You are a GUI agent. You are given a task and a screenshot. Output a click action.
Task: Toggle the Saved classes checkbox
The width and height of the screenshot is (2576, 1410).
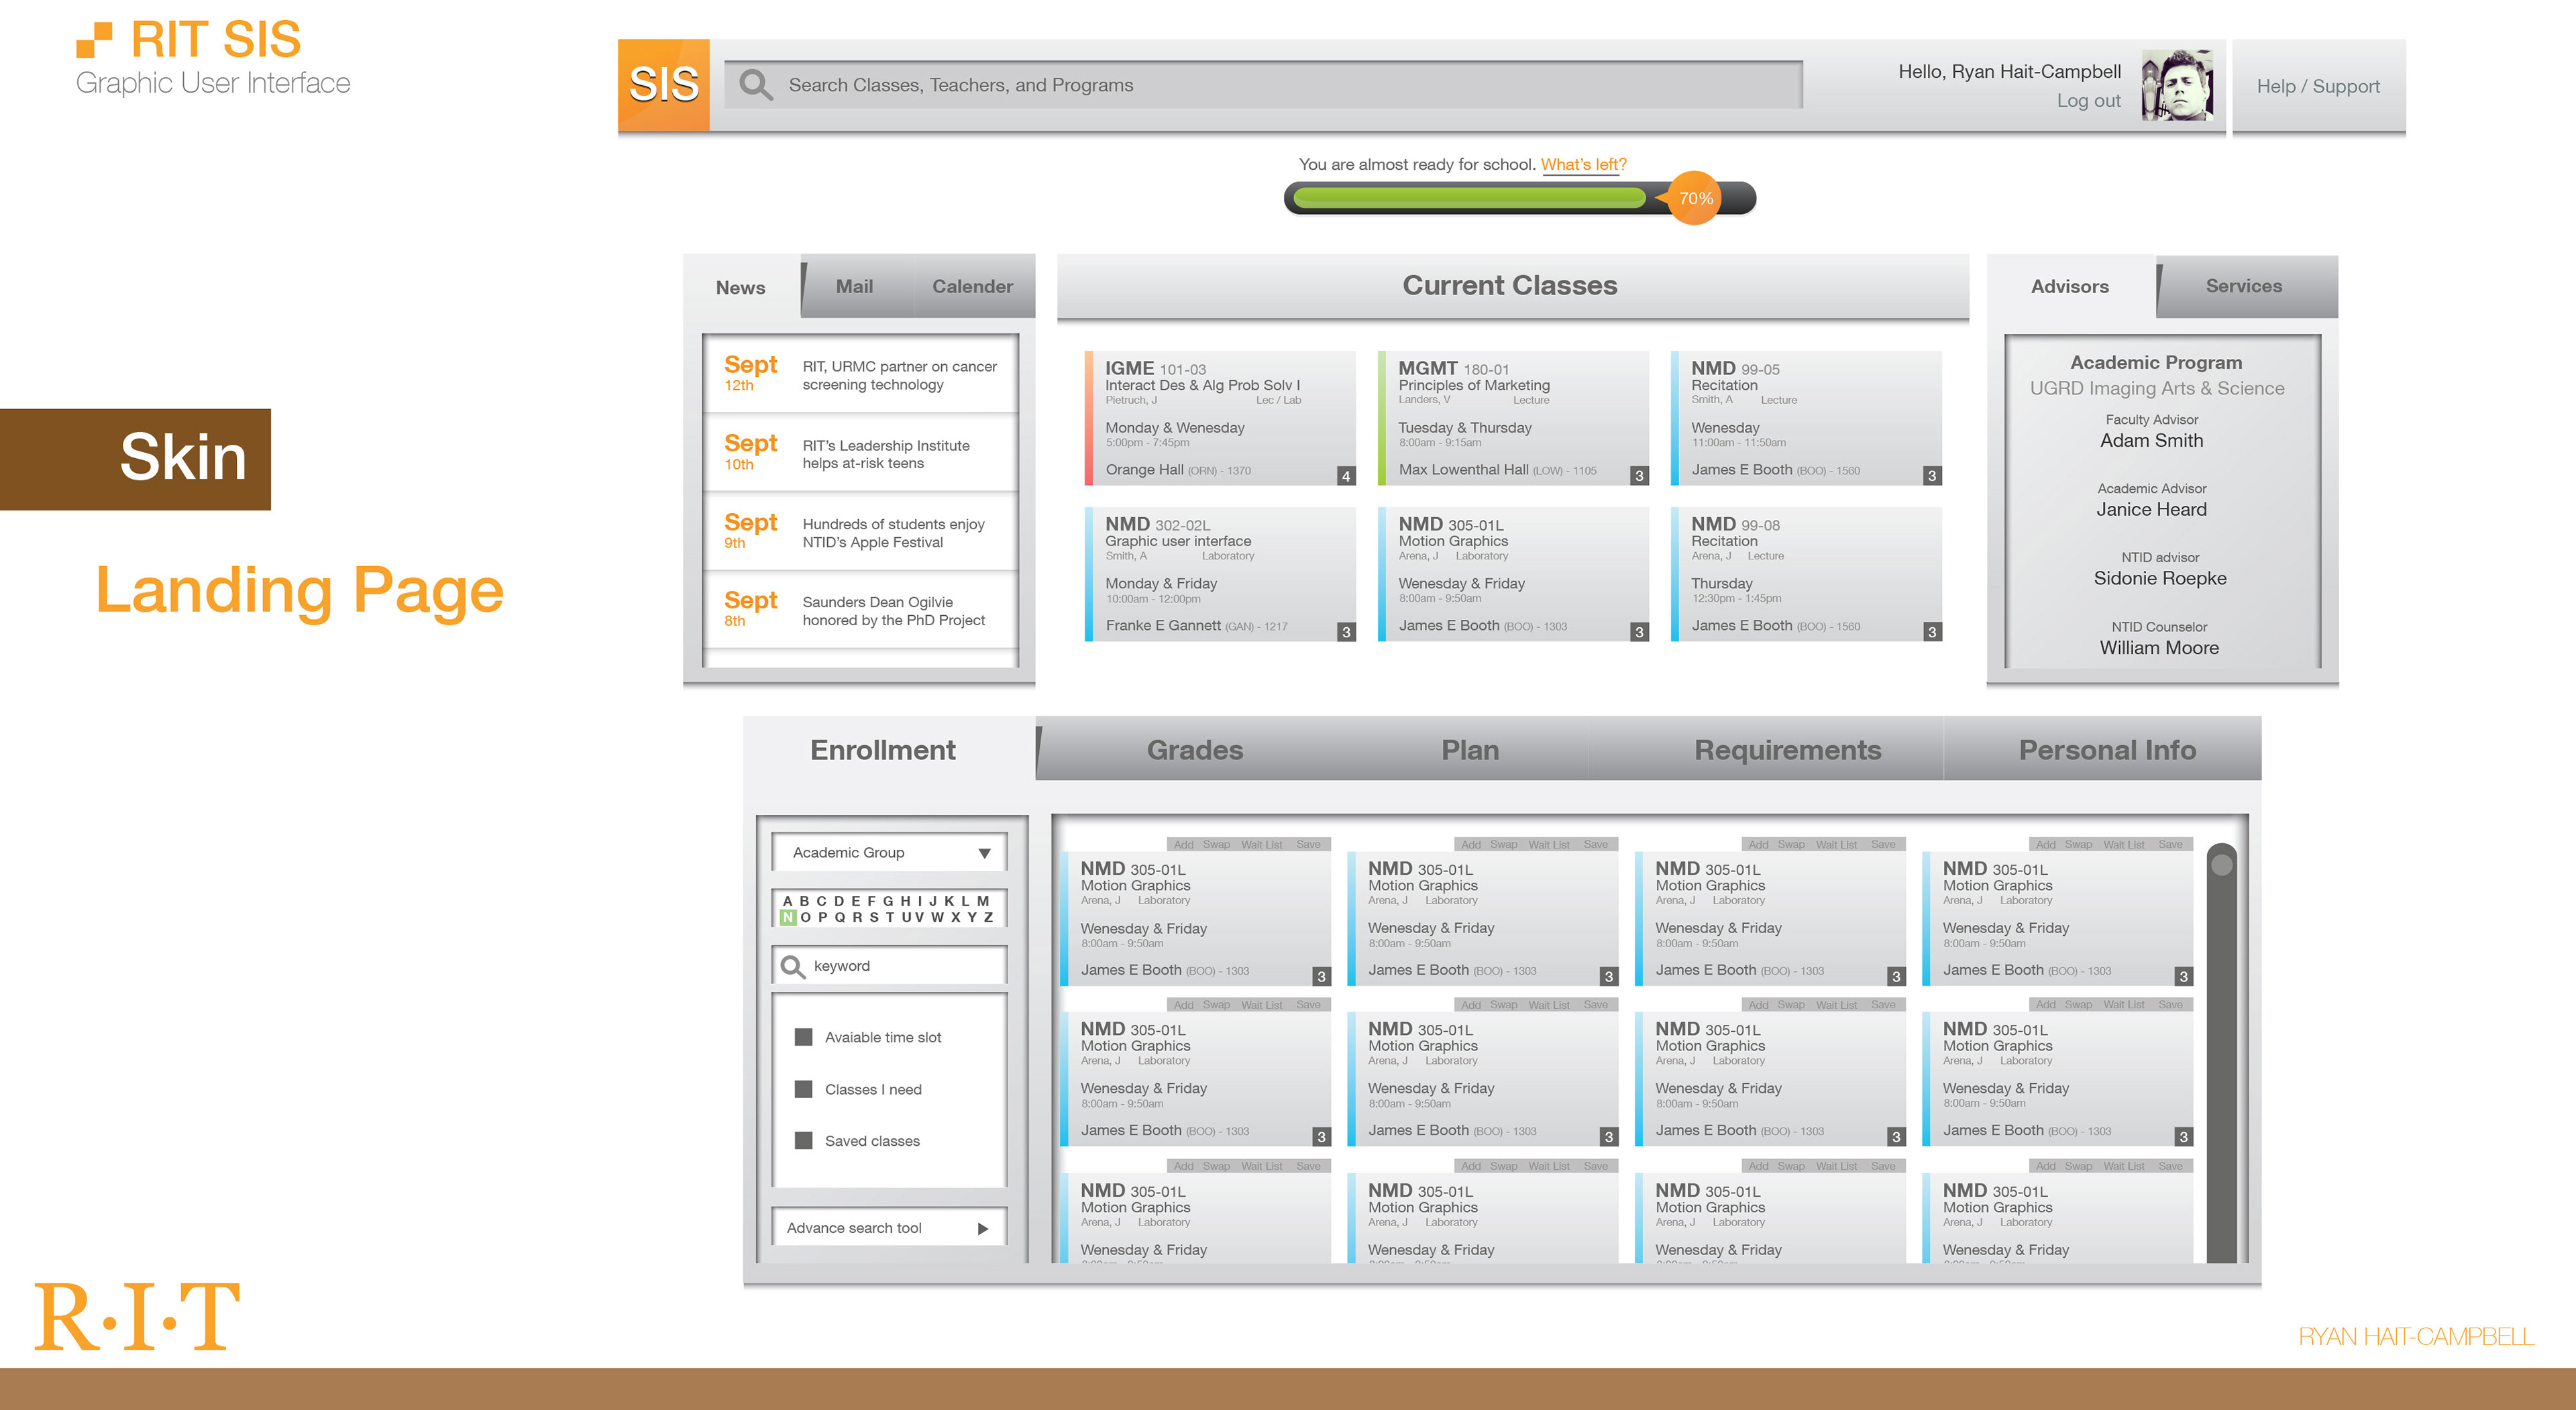tap(803, 1140)
